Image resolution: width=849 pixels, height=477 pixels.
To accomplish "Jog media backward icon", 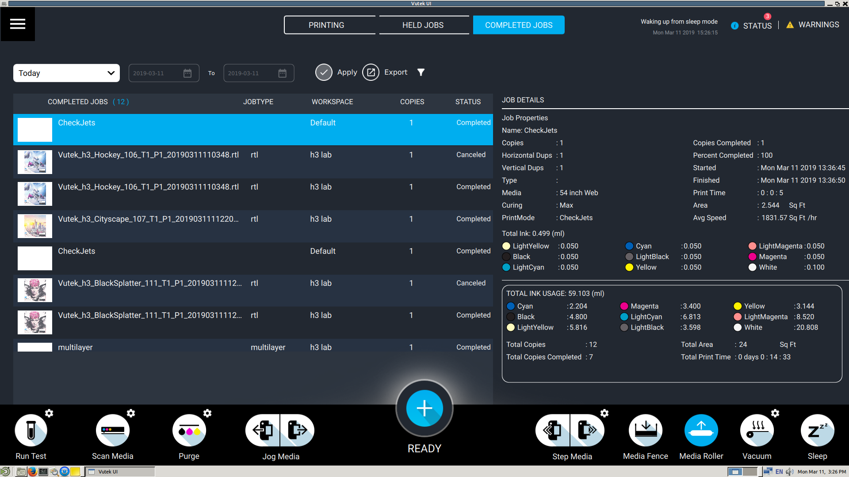I will click(x=263, y=430).
